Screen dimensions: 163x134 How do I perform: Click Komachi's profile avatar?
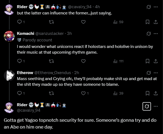(9, 36)
